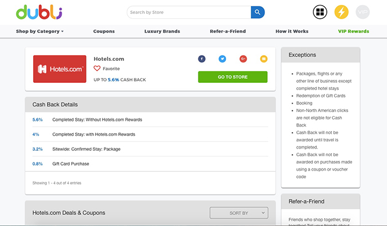Click 'Completed Stay: Without Hotels.com Rewards'

tap(97, 120)
